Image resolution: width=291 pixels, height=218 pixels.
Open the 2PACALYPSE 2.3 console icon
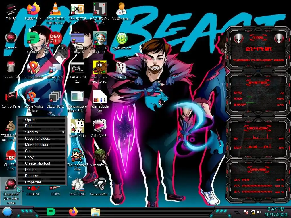[x=77, y=72]
